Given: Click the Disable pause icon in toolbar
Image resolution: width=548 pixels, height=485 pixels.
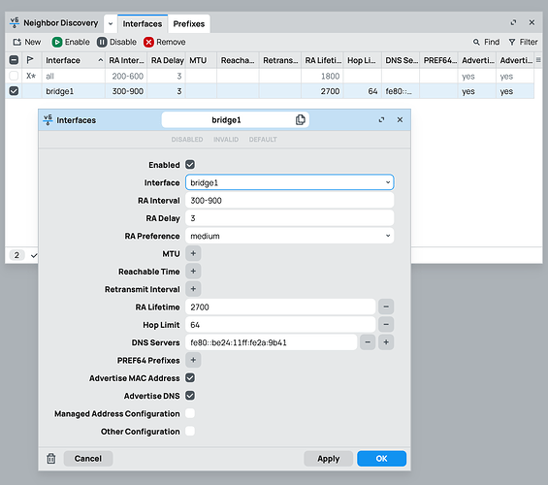Looking at the screenshot, I should coord(102,43).
